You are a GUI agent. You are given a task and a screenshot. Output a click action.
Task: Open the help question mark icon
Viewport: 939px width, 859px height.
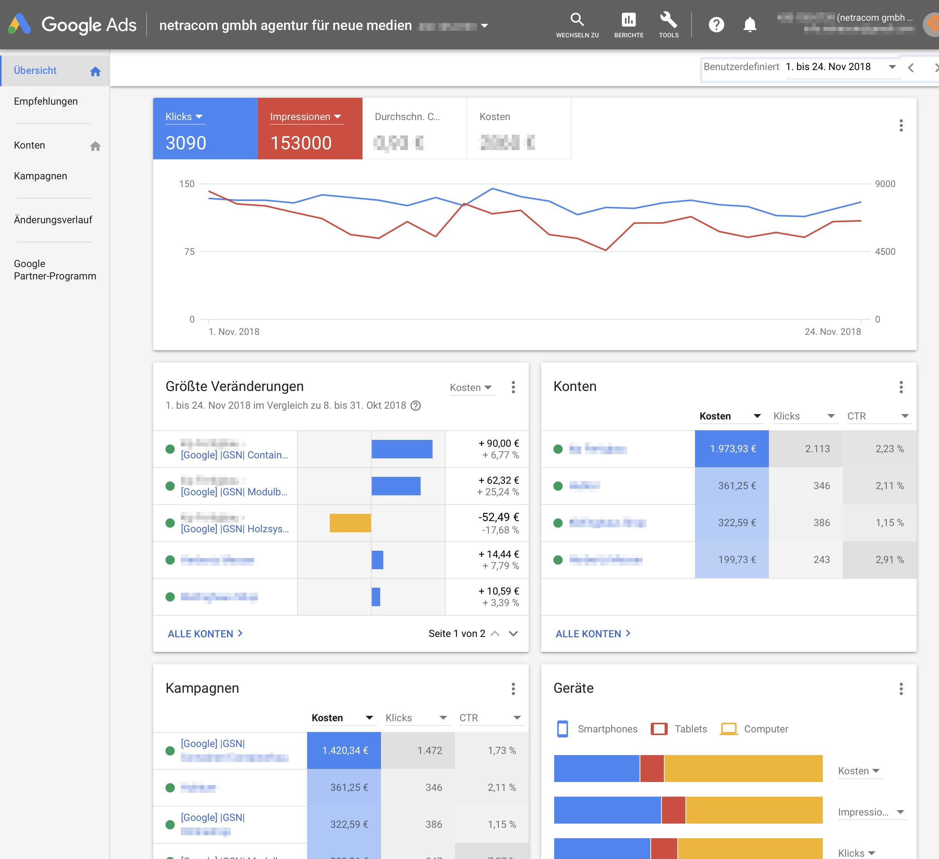[716, 24]
